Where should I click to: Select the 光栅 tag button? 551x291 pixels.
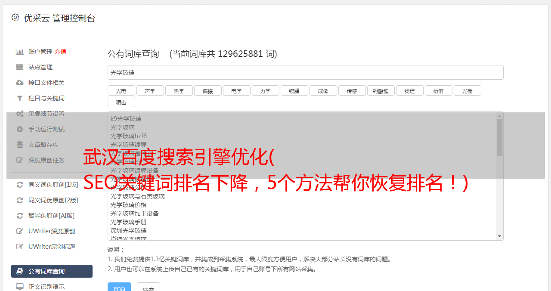point(467,90)
